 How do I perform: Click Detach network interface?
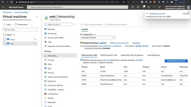(116, 24)
